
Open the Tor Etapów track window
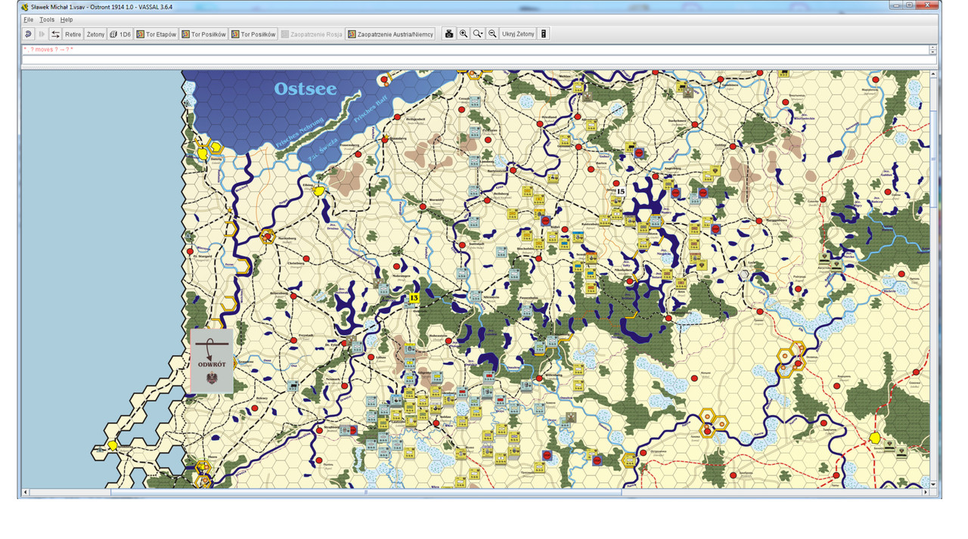point(157,34)
